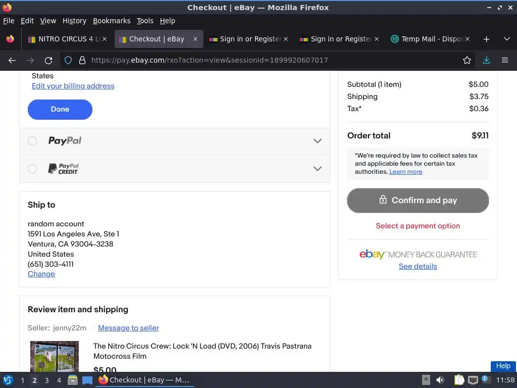Switch to workspace 3
This screenshot has height=388, width=517.
pos(47,380)
